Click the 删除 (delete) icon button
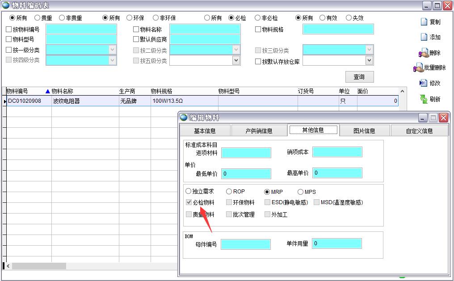 coord(424,53)
